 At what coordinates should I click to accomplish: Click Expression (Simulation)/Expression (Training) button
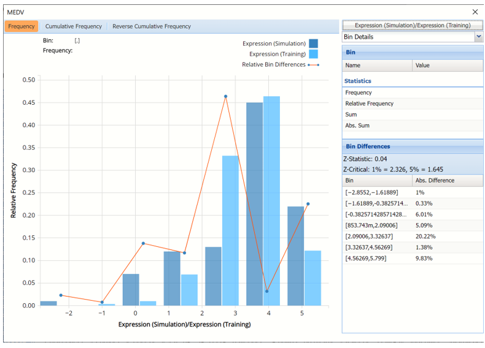(412, 25)
